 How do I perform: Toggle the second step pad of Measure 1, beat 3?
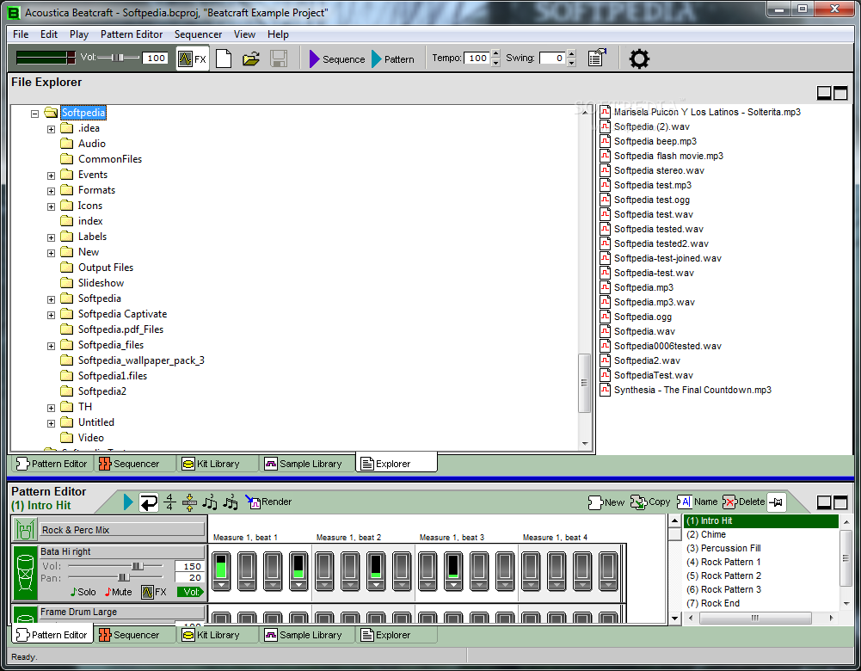coord(453,566)
